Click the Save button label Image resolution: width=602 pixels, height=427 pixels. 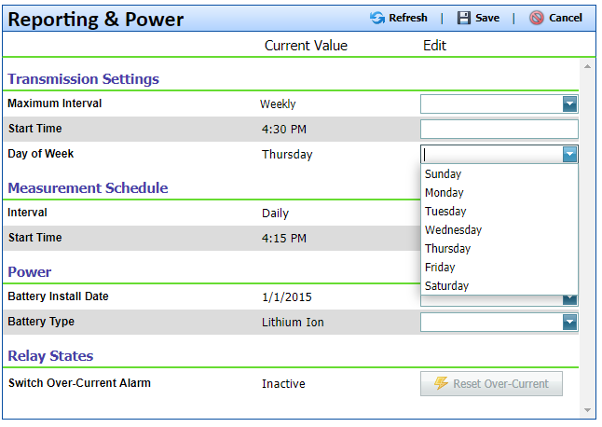[487, 18]
